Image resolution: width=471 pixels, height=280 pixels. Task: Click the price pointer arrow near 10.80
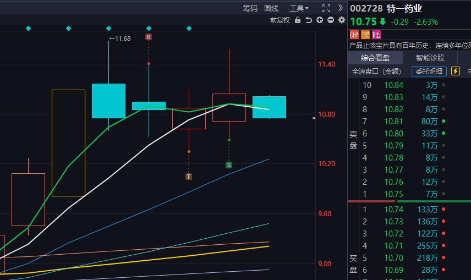pos(313,118)
